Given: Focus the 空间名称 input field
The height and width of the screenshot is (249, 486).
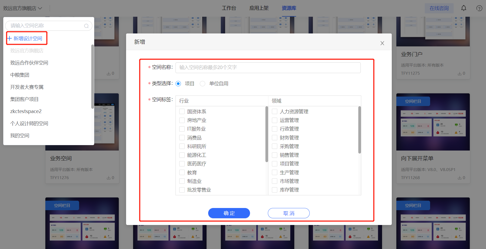Looking at the screenshot, I should (x=268, y=67).
